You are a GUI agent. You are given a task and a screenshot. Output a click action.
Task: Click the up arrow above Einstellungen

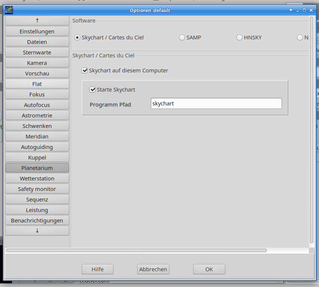click(37, 21)
